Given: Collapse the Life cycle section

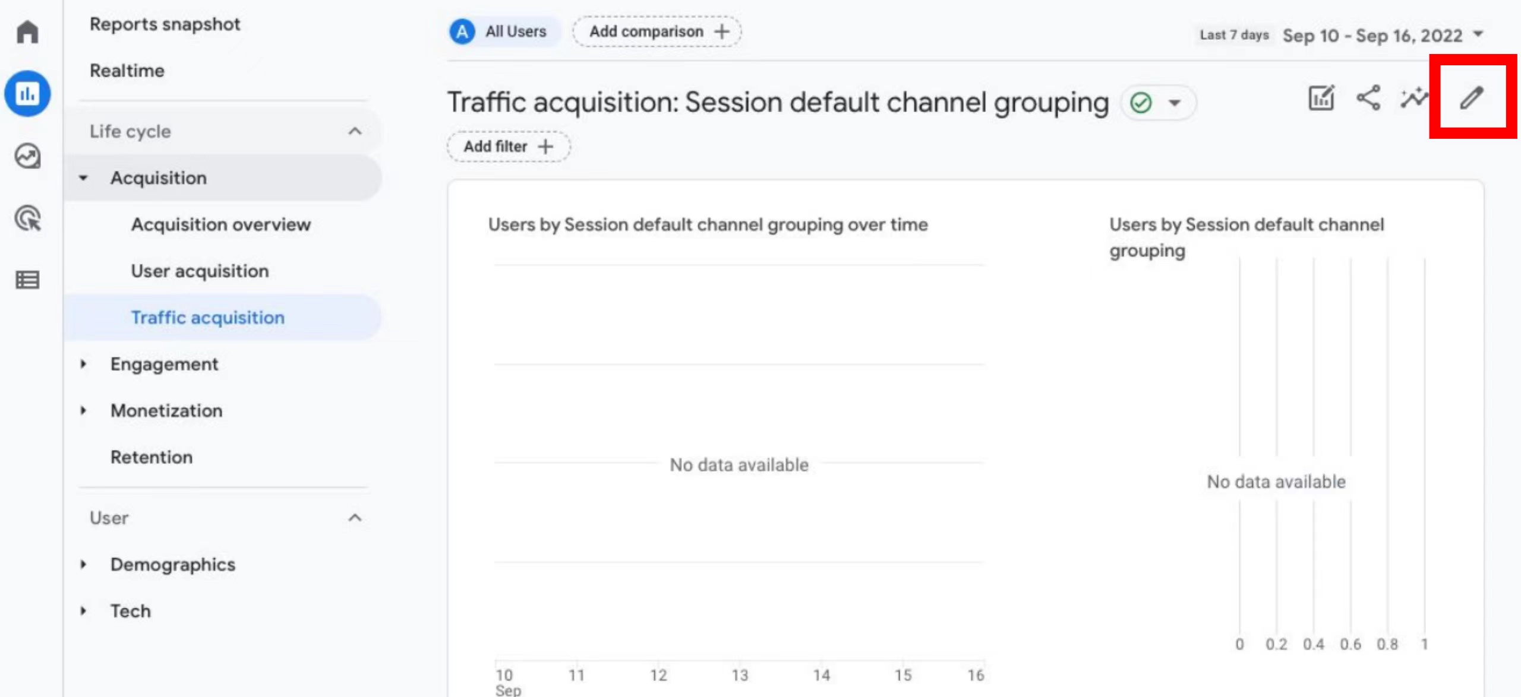Looking at the screenshot, I should [x=355, y=131].
